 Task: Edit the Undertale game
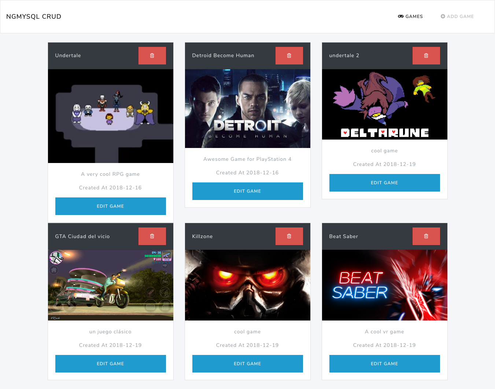[111, 206]
